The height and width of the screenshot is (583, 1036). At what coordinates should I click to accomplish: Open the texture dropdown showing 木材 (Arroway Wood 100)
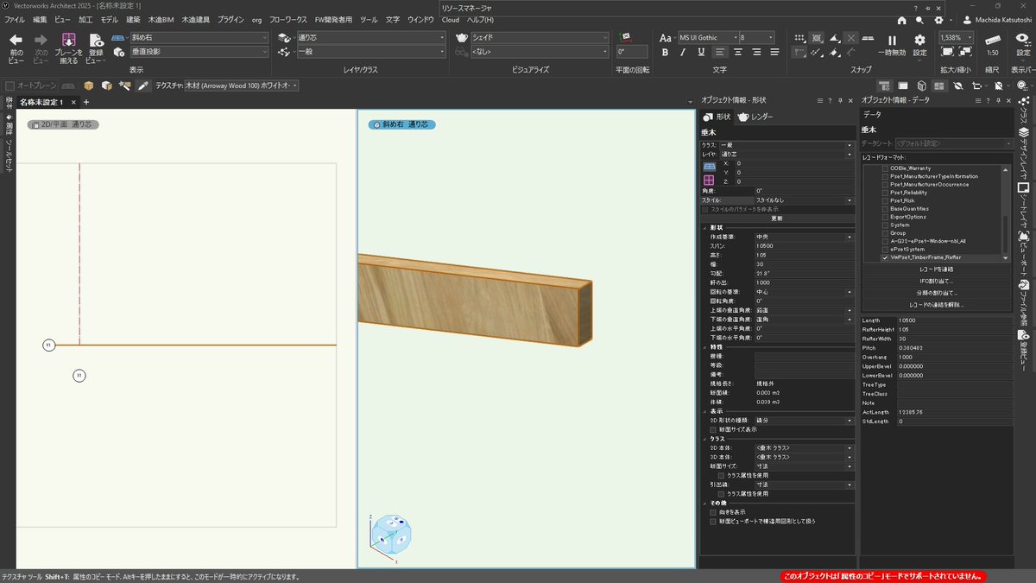click(242, 86)
